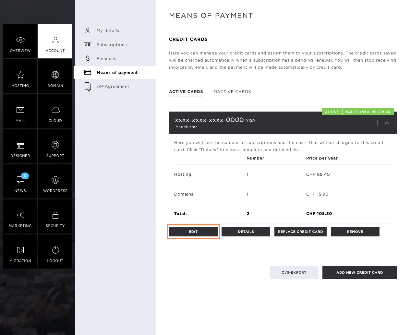Open the Overview eye icon tile

(x=20, y=42)
